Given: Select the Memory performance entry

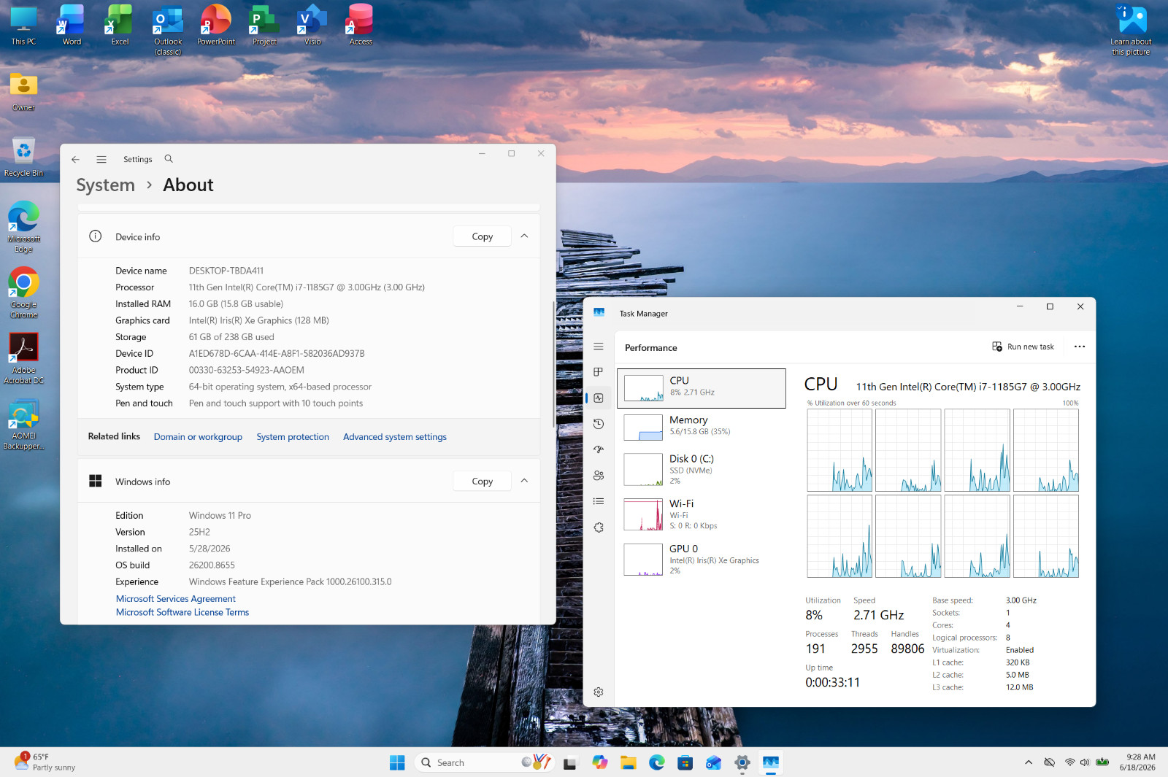Looking at the screenshot, I should point(702,427).
